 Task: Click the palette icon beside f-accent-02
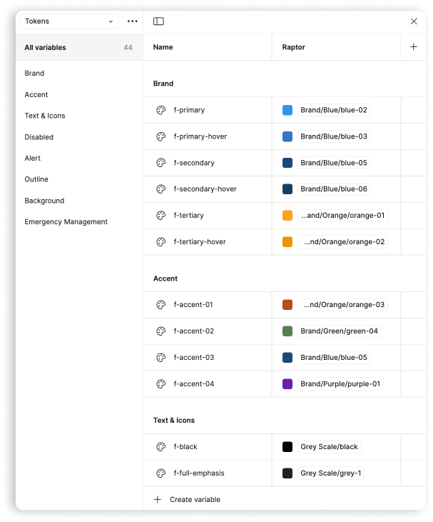point(161,331)
